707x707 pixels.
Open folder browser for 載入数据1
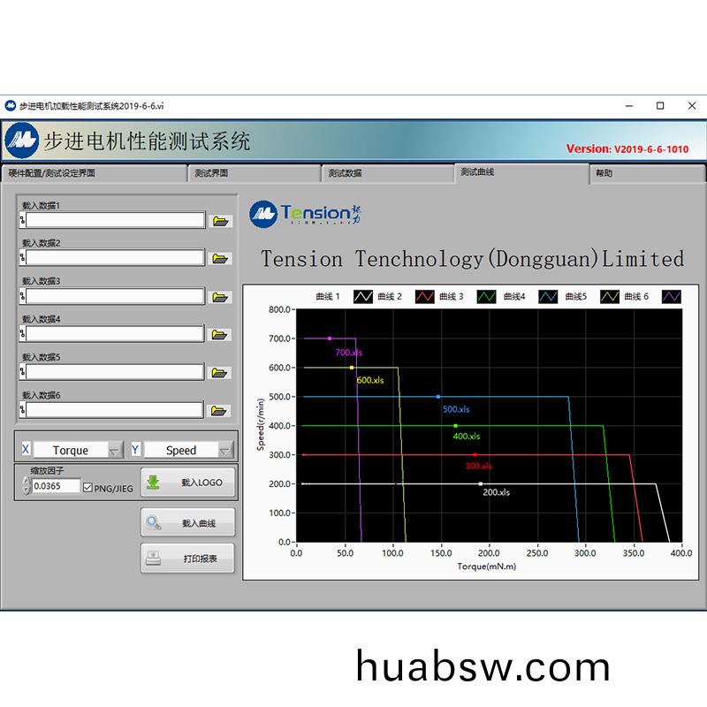tap(221, 221)
